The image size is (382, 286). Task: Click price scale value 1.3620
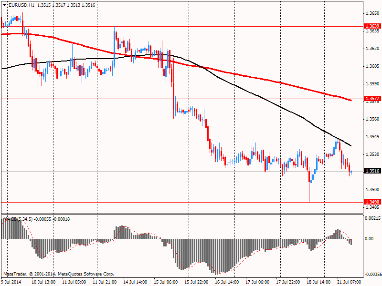(x=372, y=49)
